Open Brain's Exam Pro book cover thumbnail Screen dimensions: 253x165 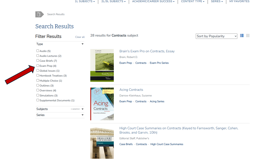click(102, 65)
